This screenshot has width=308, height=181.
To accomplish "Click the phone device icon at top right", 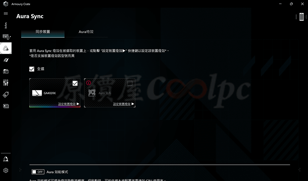I will [301, 17].
